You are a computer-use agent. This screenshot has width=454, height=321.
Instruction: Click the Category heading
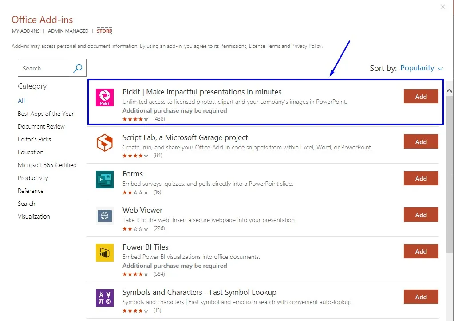click(32, 86)
